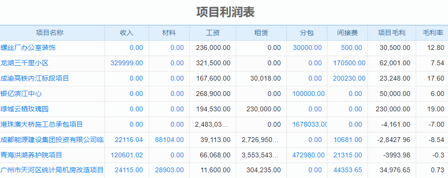Click the 成渝高铁内江标段项目 project name

tap(35, 79)
